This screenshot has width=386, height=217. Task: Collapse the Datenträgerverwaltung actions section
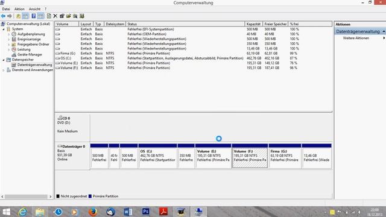(384, 31)
